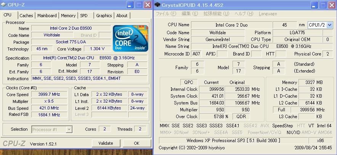Click the Package field 'Socket 775 LGA'
The width and height of the screenshot is (337, 155).
point(71,42)
